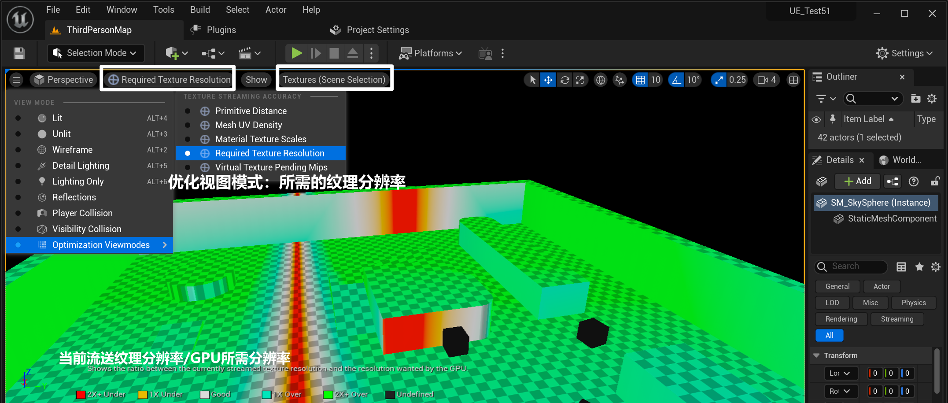Image resolution: width=948 pixels, height=403 pixels.
Task: Toggle scale snapping
Action: (x=719, y=80)
